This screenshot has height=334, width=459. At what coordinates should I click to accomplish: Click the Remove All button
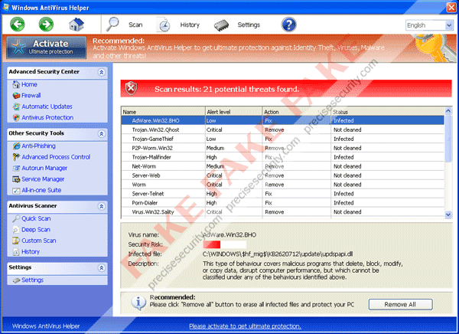[x=400, y=304]
